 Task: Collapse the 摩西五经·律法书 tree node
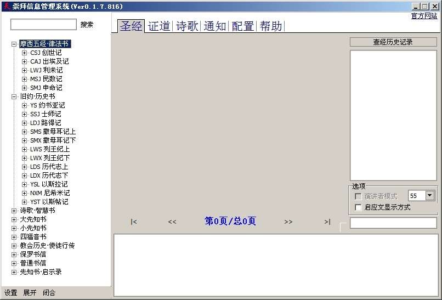coord(14,44)
